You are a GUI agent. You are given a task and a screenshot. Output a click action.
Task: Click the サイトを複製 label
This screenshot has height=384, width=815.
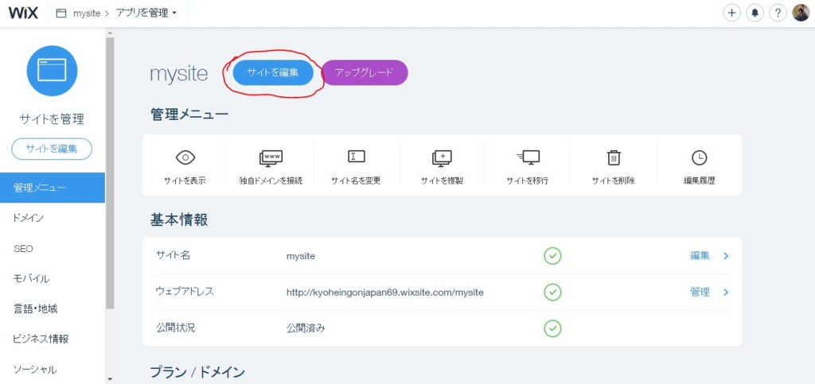(x=442, y=181)
